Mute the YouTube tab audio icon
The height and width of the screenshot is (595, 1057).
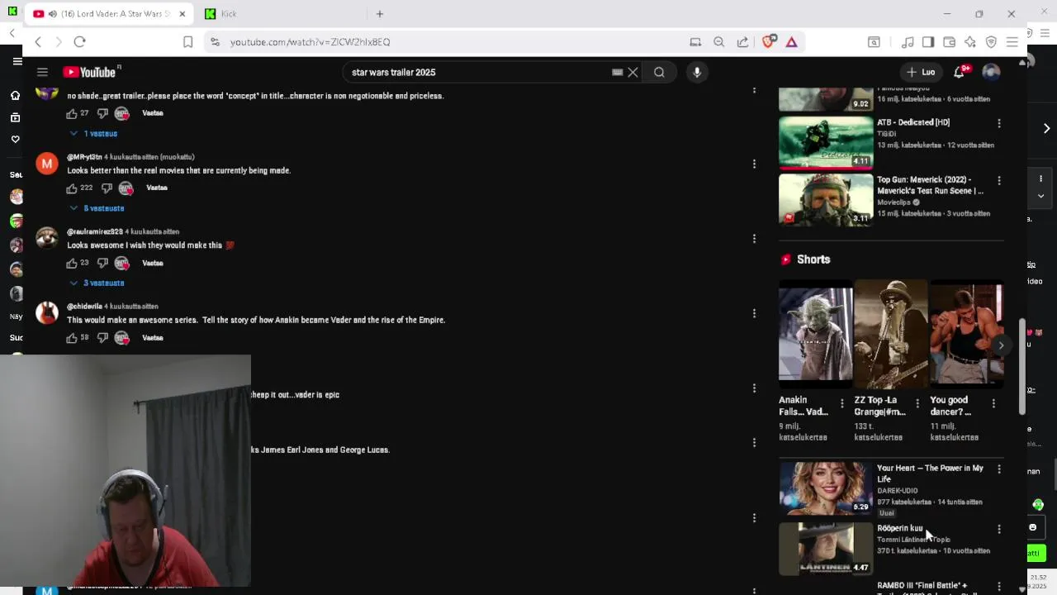[53, 14]
